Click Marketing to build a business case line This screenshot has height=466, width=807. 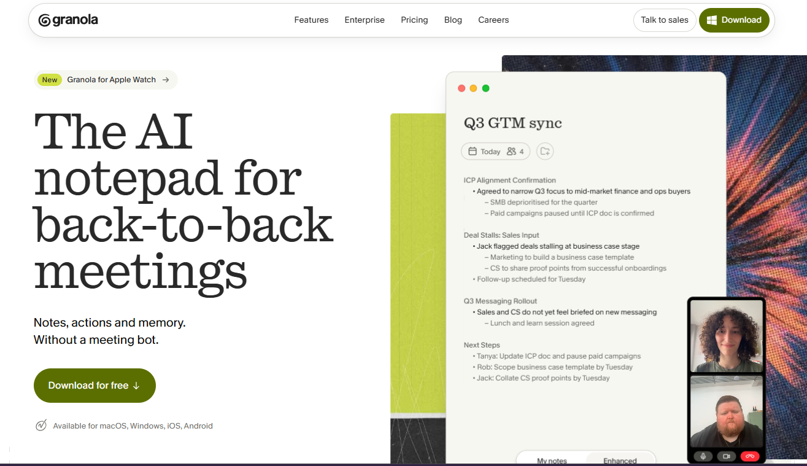pos(559,257)
